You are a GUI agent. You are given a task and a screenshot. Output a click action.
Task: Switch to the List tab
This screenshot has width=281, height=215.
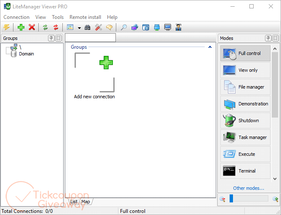pyautogui.click(x=74, y=202)
